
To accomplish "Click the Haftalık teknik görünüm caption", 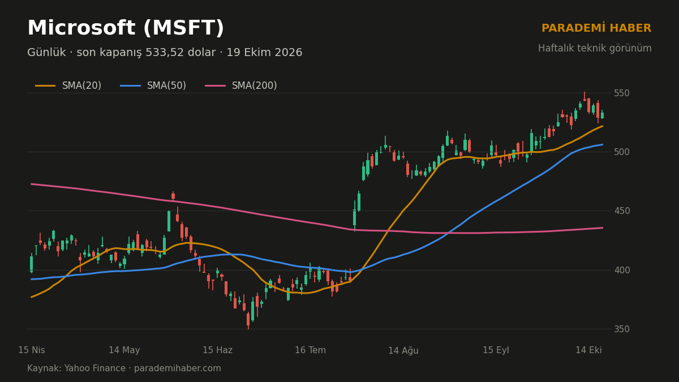I will click(x=595, y=49).
